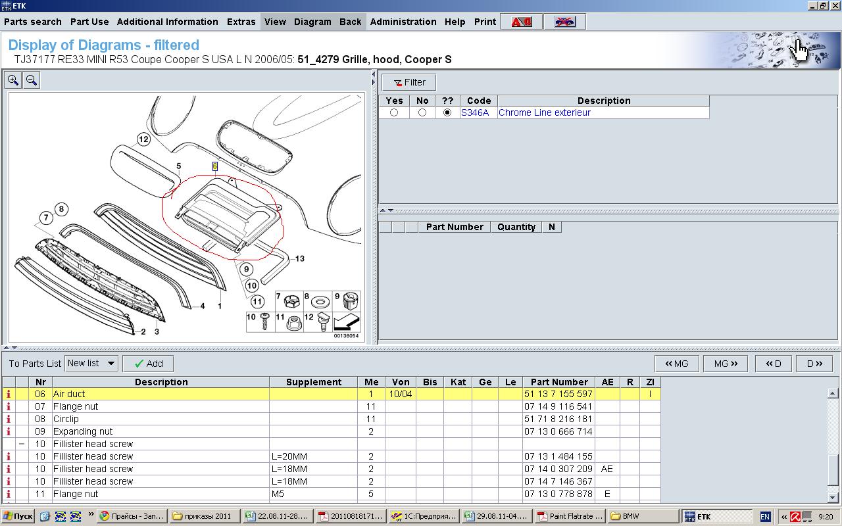Viewport: 842px width, 526px height.
Task: Open info icon for Expanding nut row
Action: pos(9,431)
